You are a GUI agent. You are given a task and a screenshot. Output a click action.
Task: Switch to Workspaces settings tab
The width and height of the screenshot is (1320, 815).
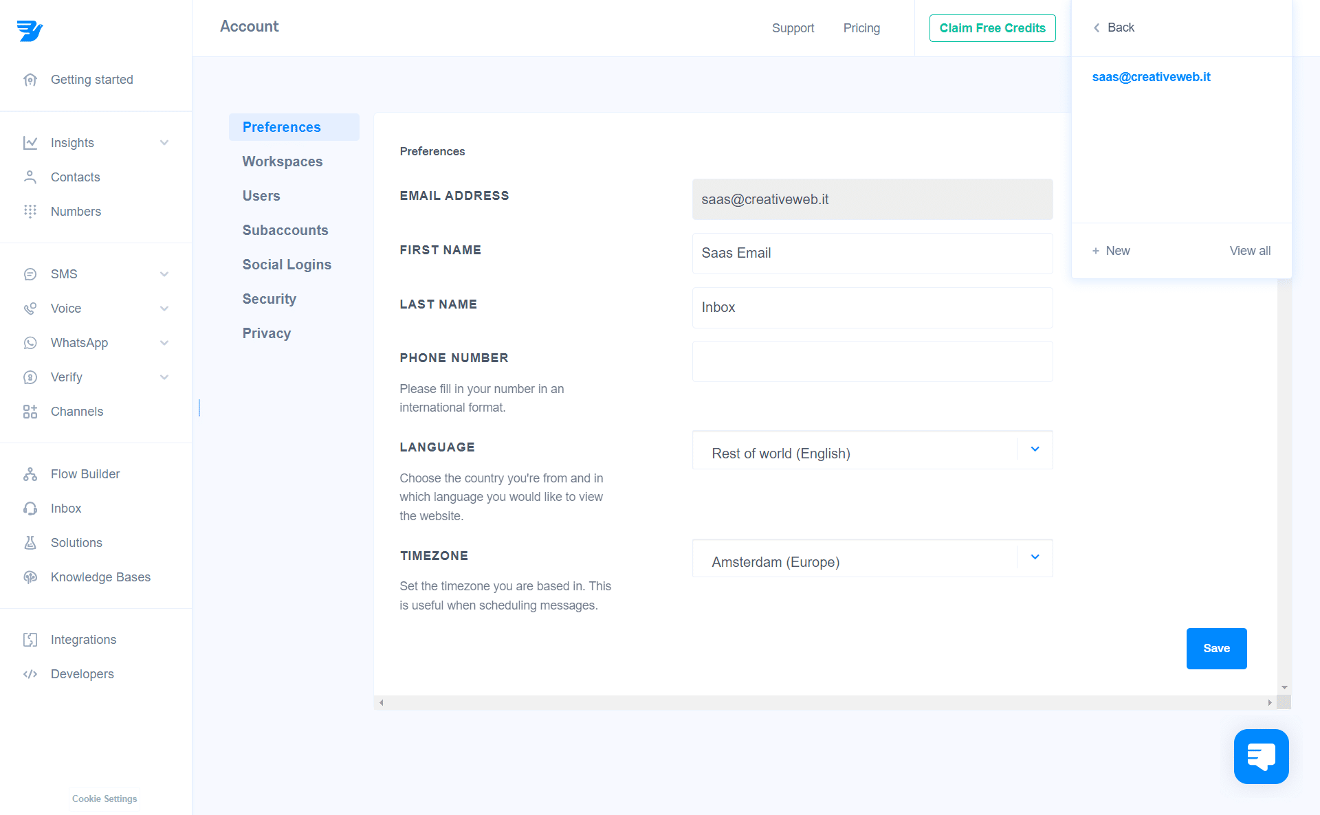pos(283,161)
